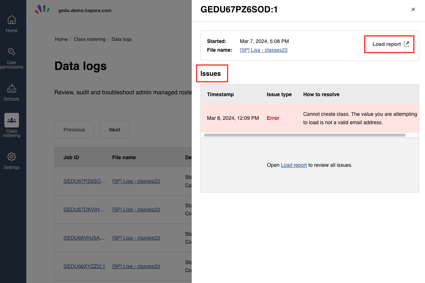Open job GEDU66XYZZI2:1 link
425x283 pixels.
point(84,266)
